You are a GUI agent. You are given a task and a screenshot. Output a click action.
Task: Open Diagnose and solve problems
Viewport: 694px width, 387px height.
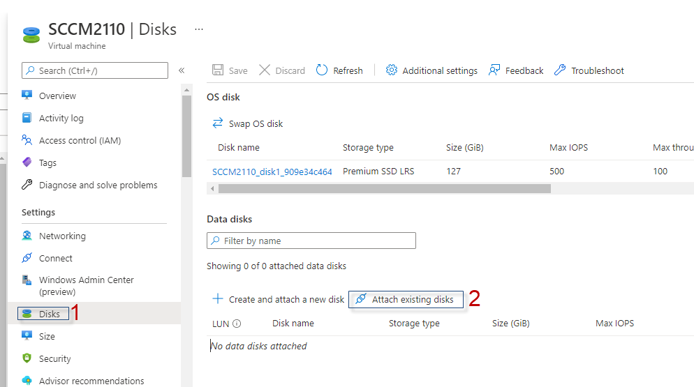pyautogui.click(x=98, y=185)
